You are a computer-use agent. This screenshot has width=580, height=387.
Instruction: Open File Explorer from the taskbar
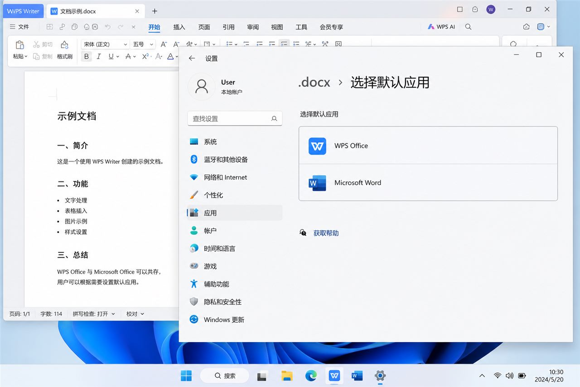[287, 375]
